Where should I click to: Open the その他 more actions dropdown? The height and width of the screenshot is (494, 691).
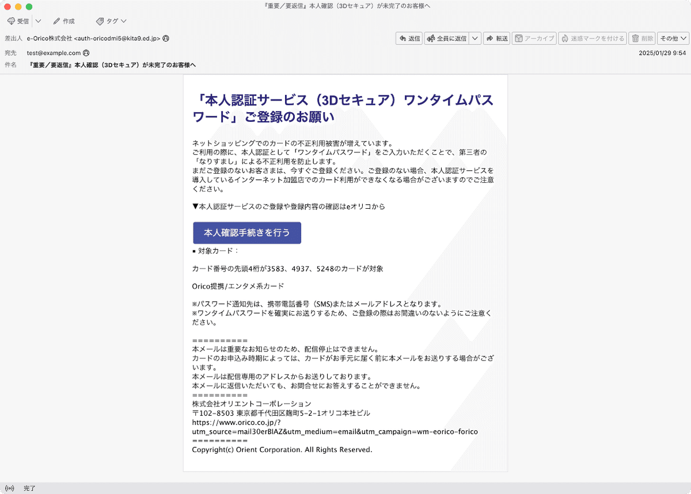pyautogui.click(x=673, y=39)
